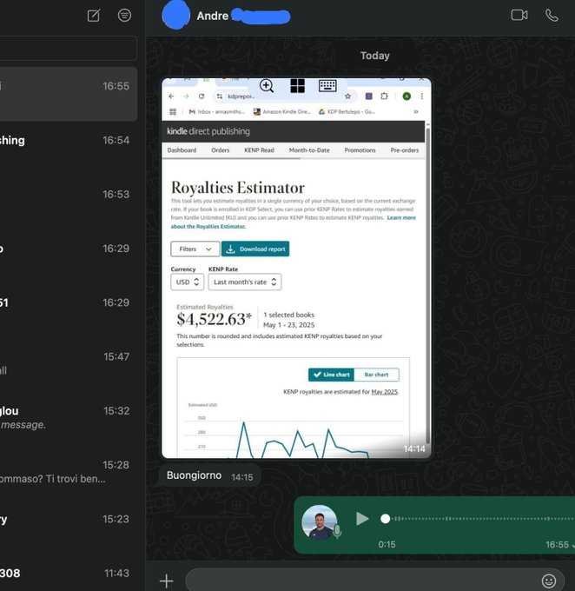Click the Download report button
The image size is (575, 591).
coord(255,249)
